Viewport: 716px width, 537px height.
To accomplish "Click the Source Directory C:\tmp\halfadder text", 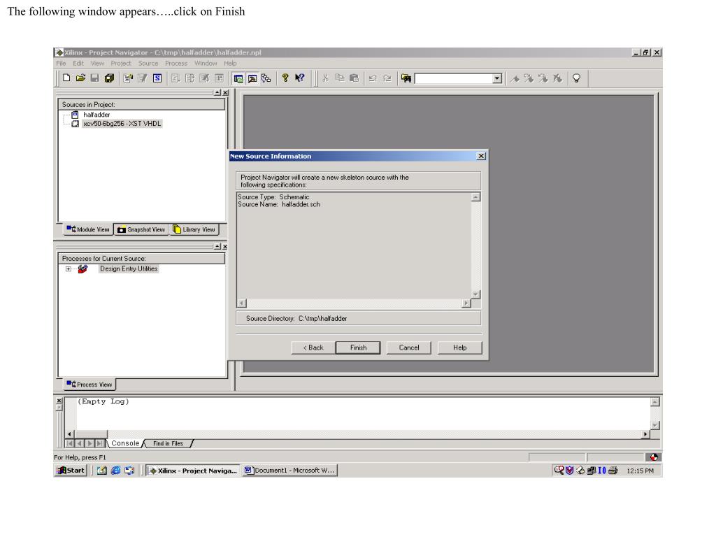I will 296,319.
